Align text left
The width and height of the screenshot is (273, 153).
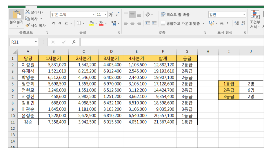point(126,23)
